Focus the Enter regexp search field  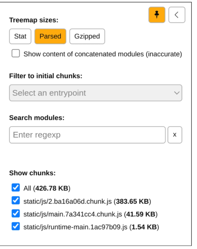click(x=87, y=135)
